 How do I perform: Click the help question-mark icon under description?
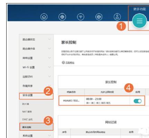tap(63, 62)
